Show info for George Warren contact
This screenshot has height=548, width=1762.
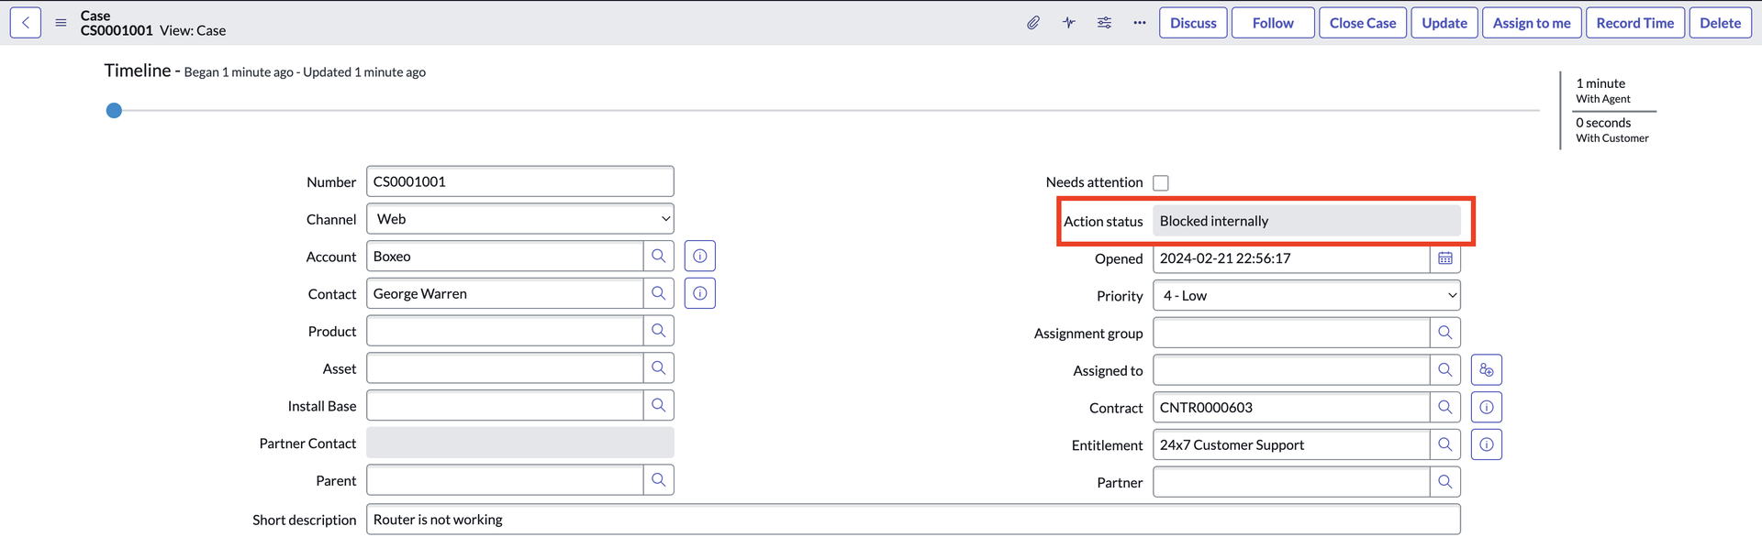(700, 294)
